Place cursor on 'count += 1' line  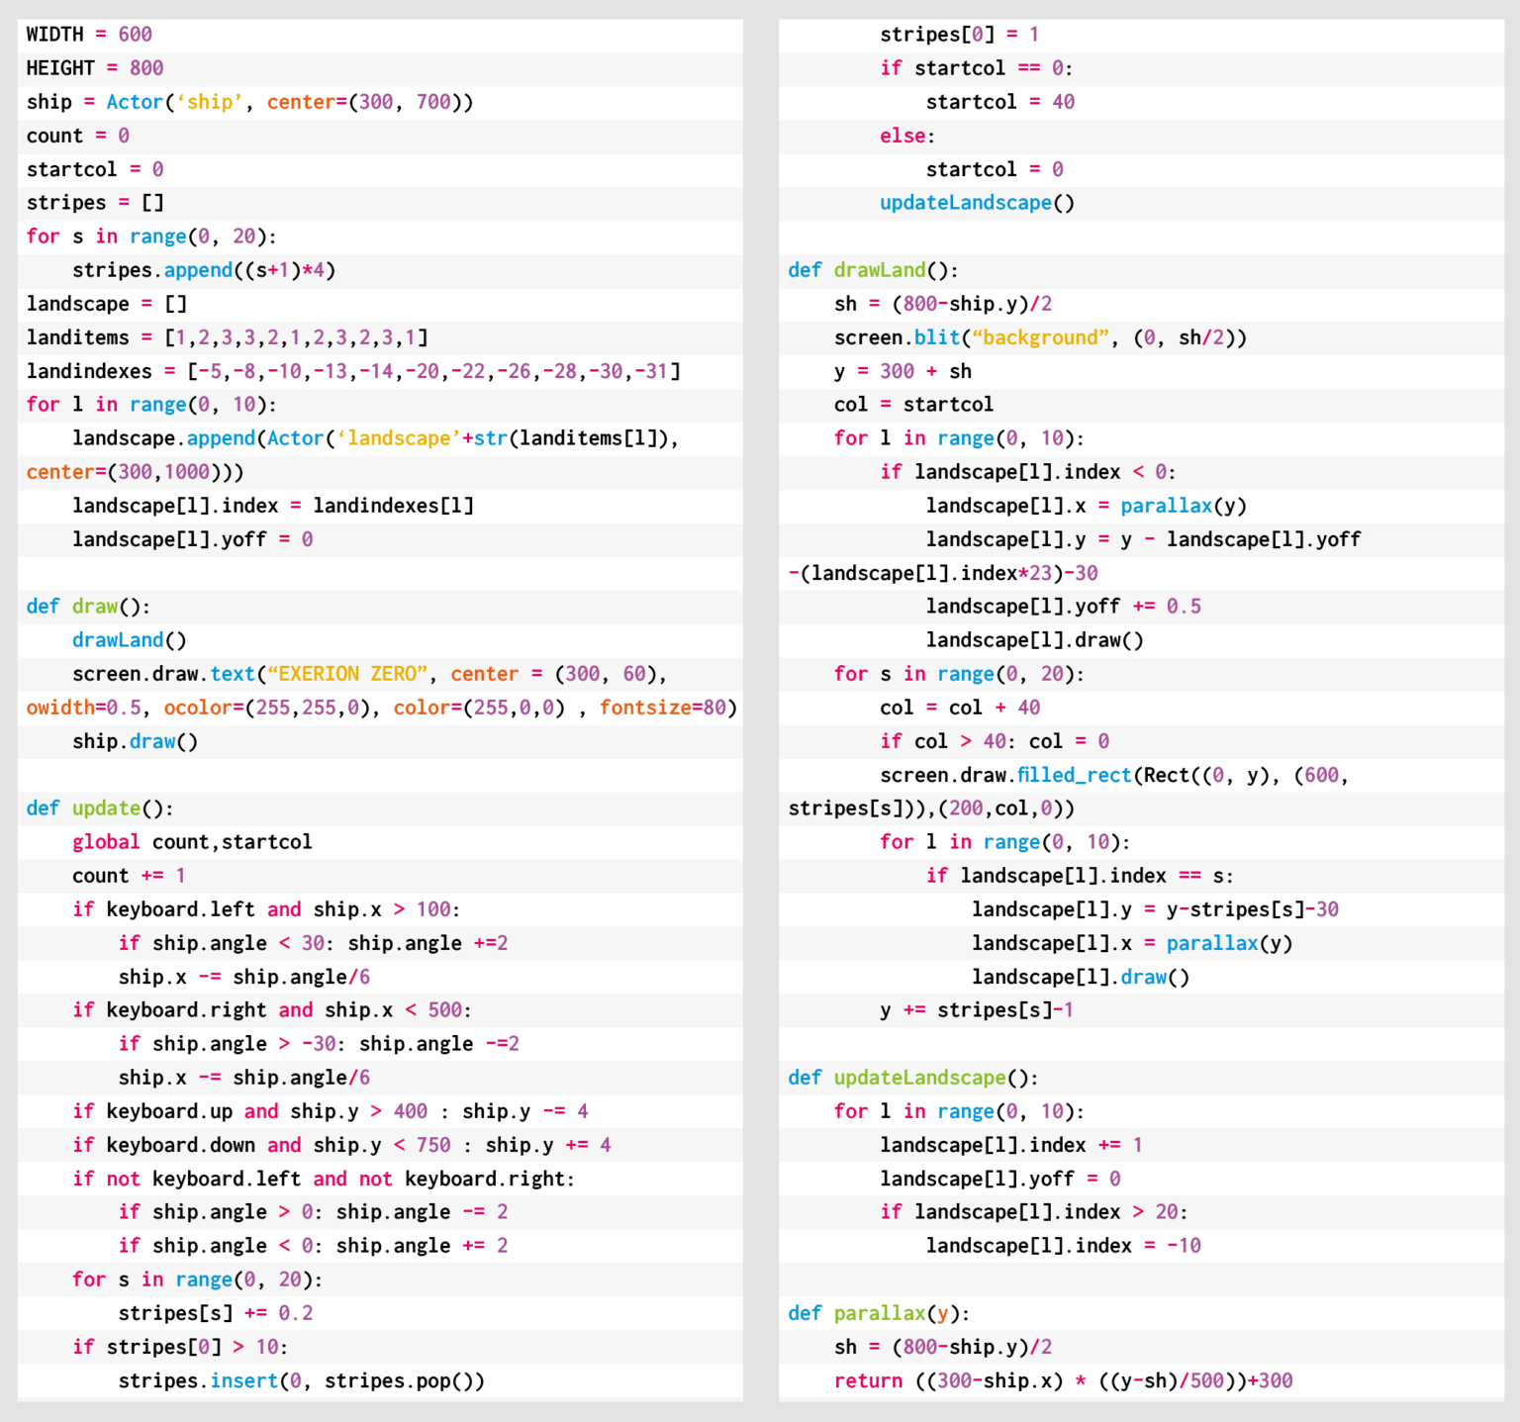[x=129, y=876]
